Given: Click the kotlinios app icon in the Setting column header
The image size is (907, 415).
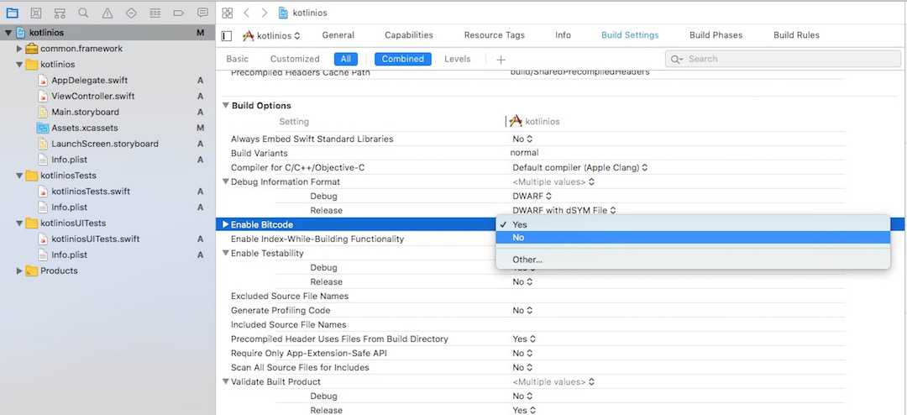Looking at the screenshot, I should 516,121.
